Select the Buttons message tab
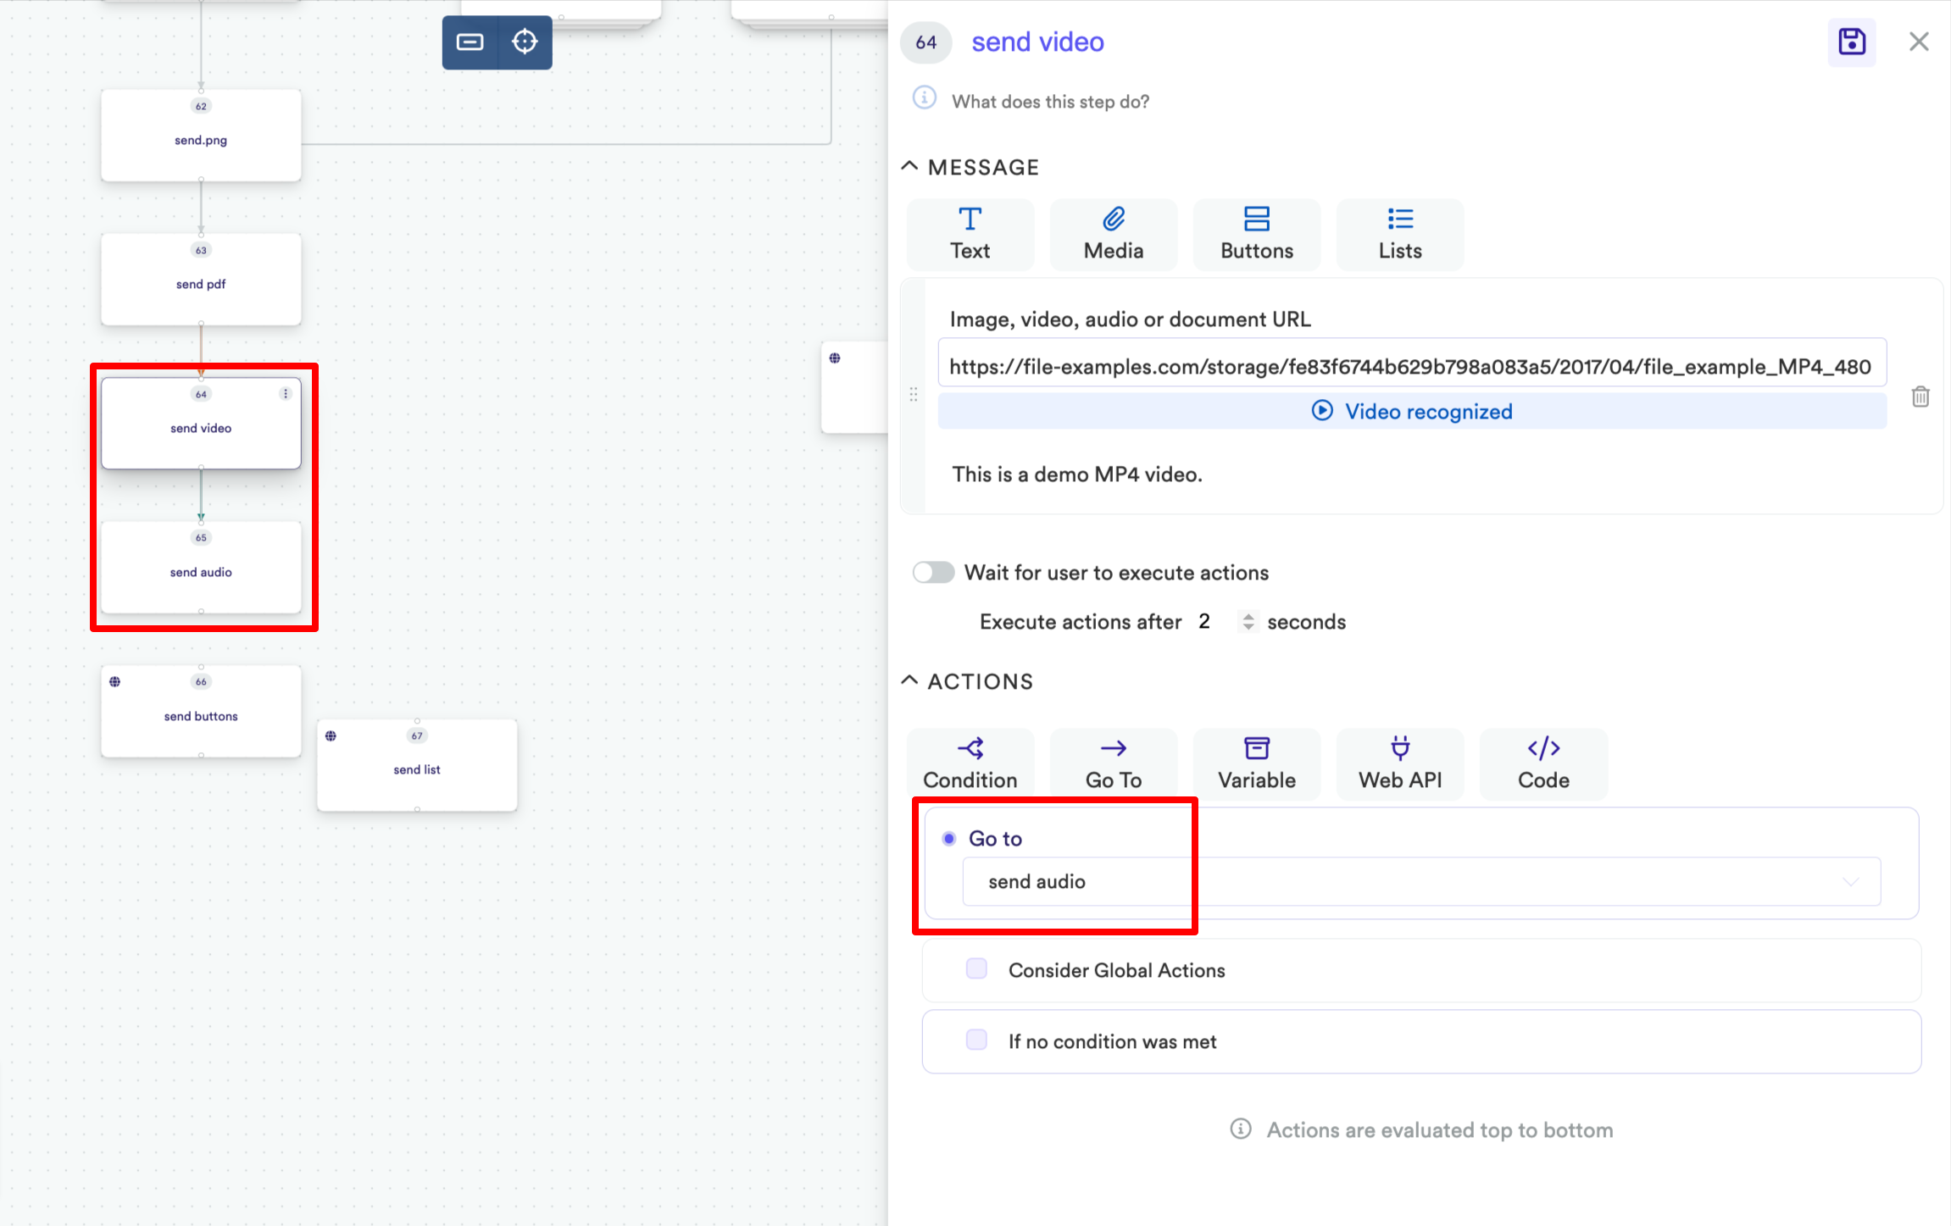 (x=1256, y=235)
